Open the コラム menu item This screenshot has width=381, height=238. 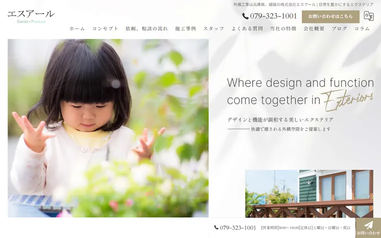pos(362,29)
